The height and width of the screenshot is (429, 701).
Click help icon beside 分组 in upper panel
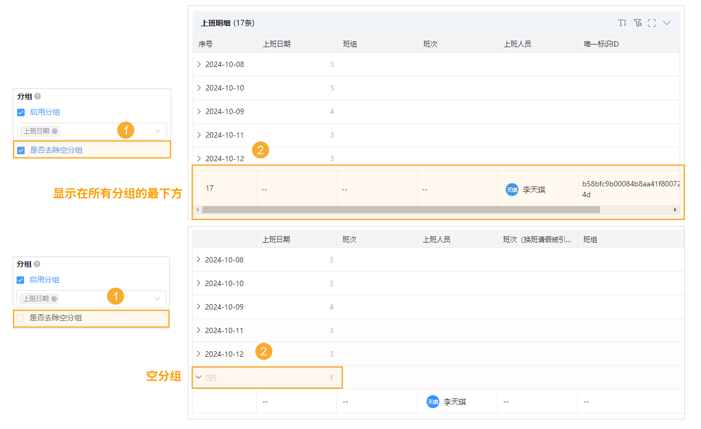[37, 97]
